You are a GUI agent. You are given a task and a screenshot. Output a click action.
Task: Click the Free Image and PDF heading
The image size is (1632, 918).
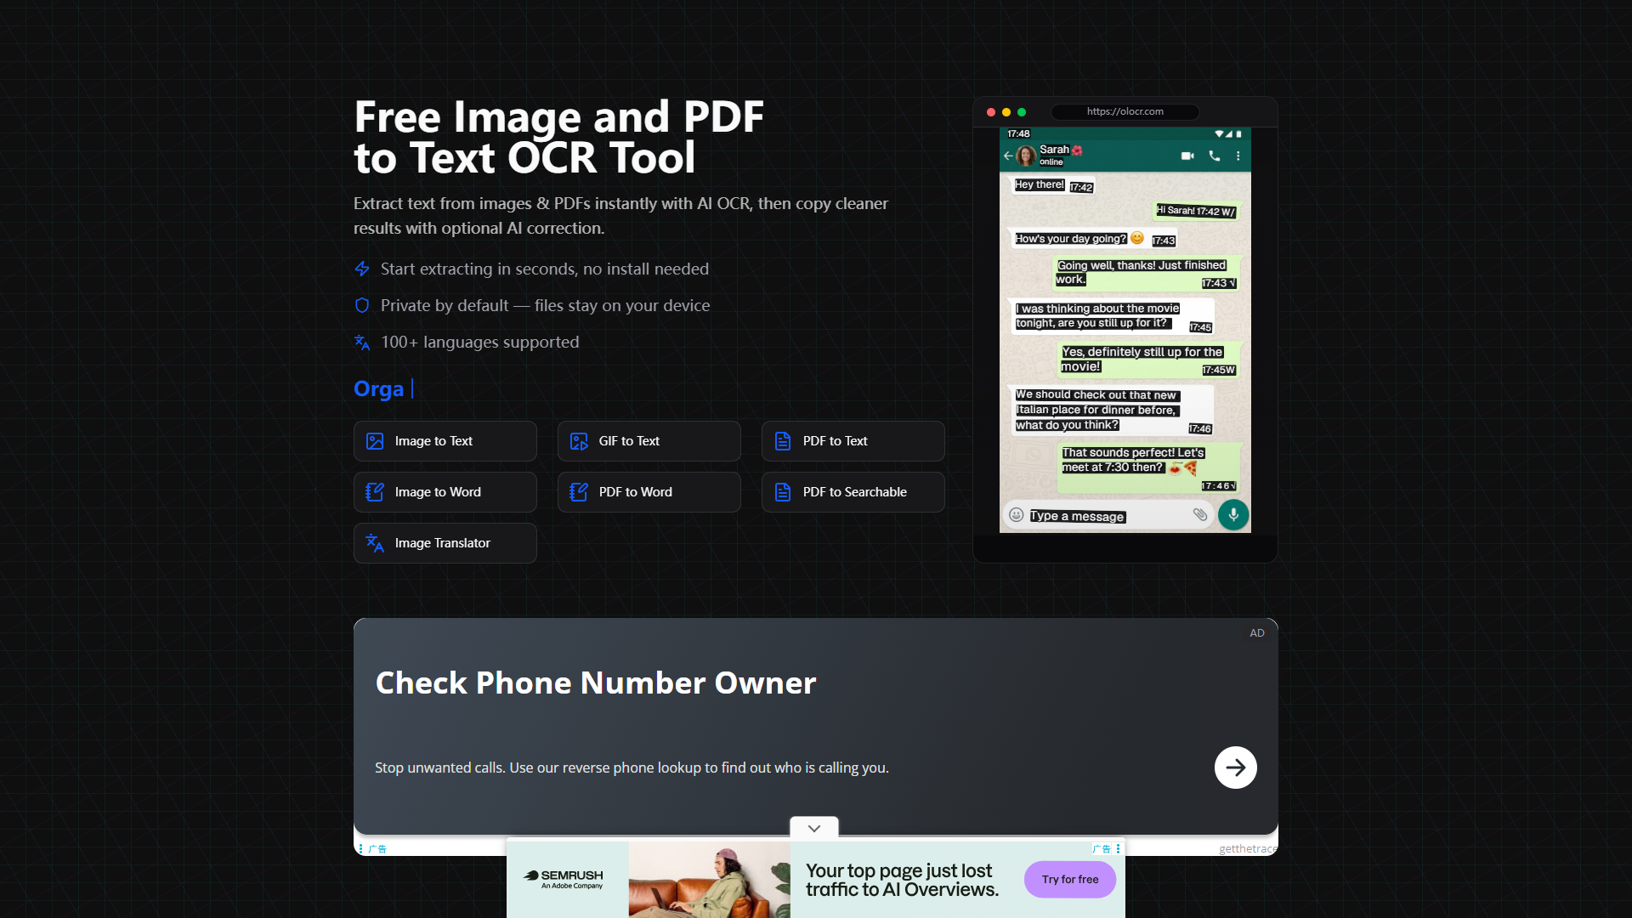click(558, 137)
